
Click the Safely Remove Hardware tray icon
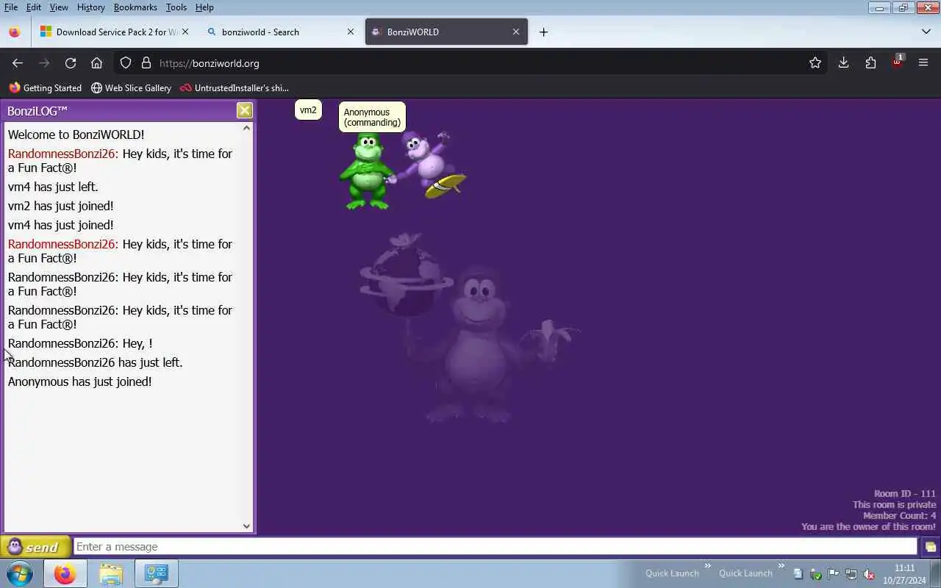click(x=815, y=574)
